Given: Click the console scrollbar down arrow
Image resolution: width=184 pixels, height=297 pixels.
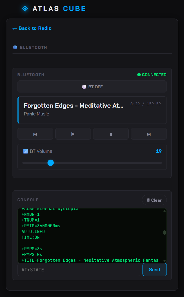Looking at the screenshot, I should [x=164, y=261].
